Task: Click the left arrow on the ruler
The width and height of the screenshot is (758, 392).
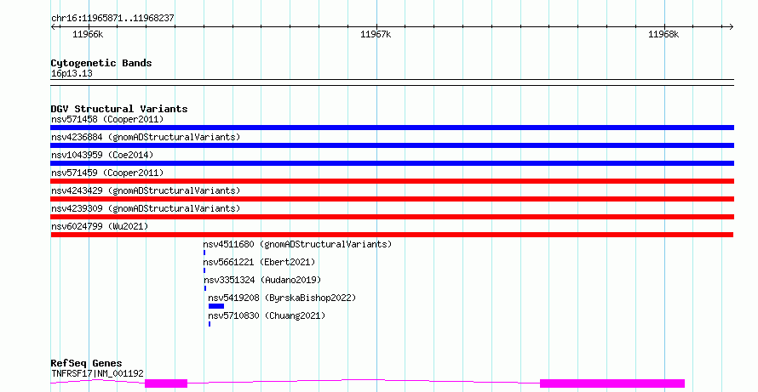Action: (53, 27)
